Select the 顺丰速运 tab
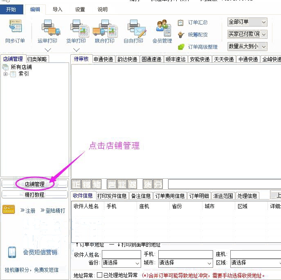This screenshot has width=281, height=280. tap(175, 59)
